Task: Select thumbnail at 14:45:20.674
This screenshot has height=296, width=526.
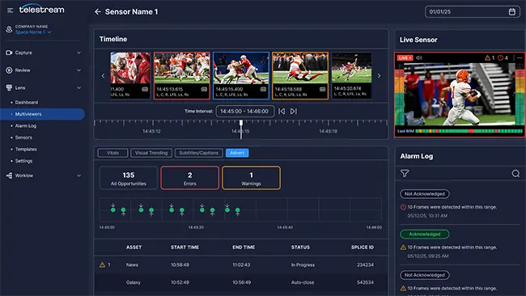Action: click(x=351, y=75)
